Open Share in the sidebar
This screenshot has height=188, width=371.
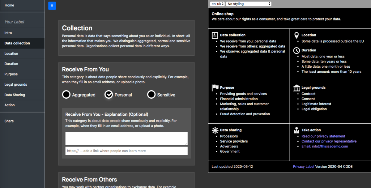point(22,121)
